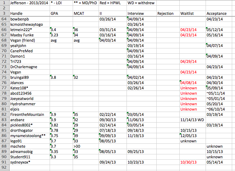This screenshot has height=171, width=235.
Task: Click the 'Waitlist' header cell
Action: point(192,13)
